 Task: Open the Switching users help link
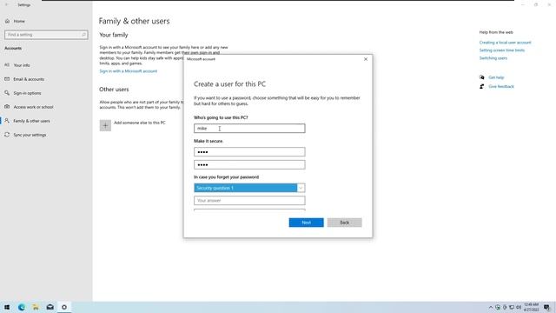tap(493, 58)
